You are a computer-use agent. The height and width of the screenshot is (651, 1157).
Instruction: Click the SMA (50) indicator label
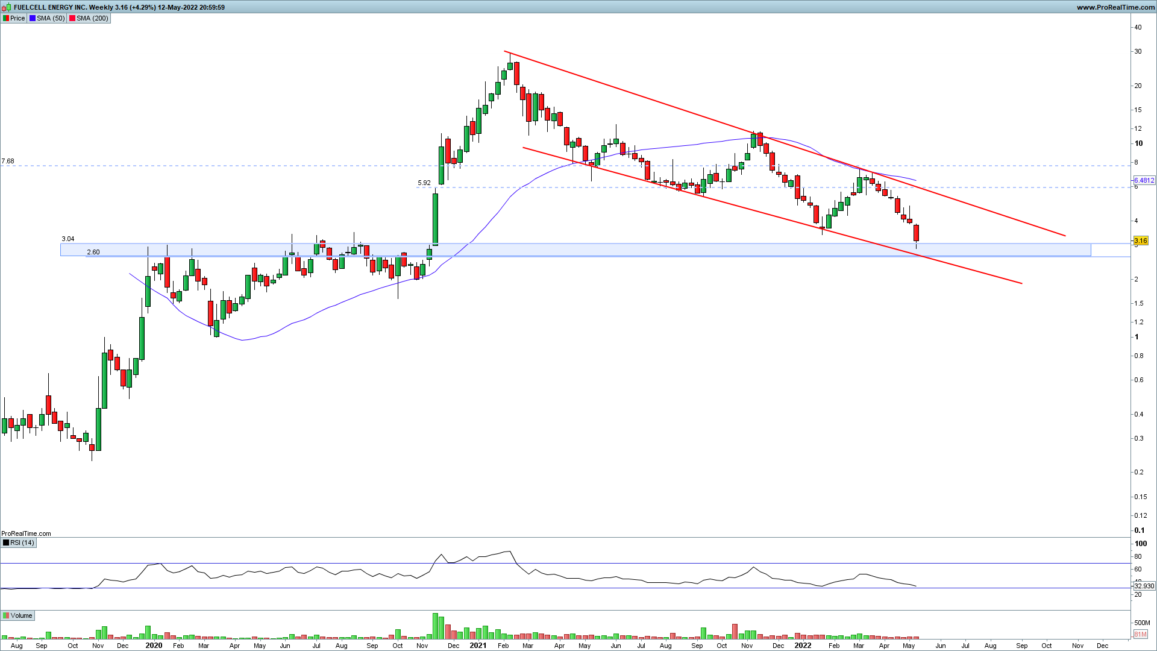[50, 18]
